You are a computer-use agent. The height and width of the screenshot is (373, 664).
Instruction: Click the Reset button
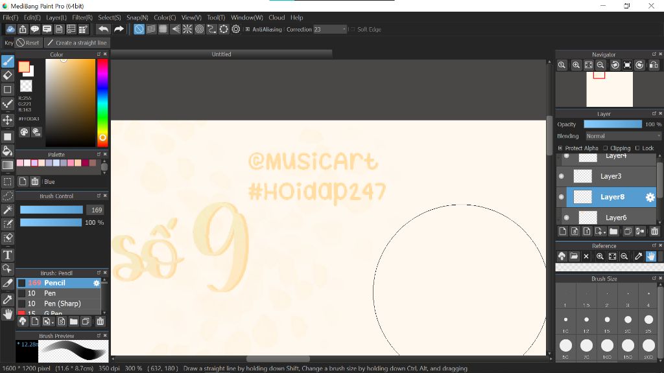point(28,43)
